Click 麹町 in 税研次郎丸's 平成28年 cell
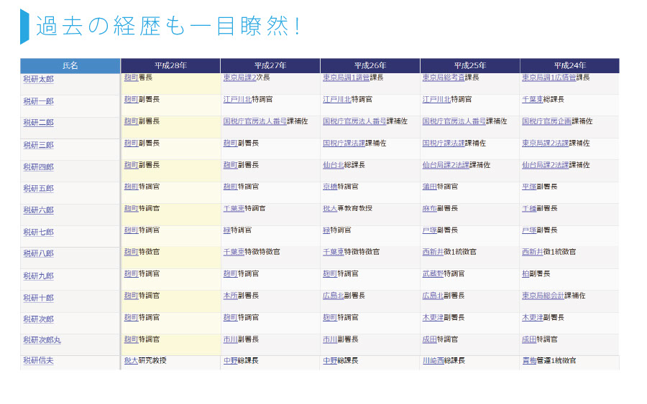The height and width of the screenshot is (404, 647). click(132, 339)
